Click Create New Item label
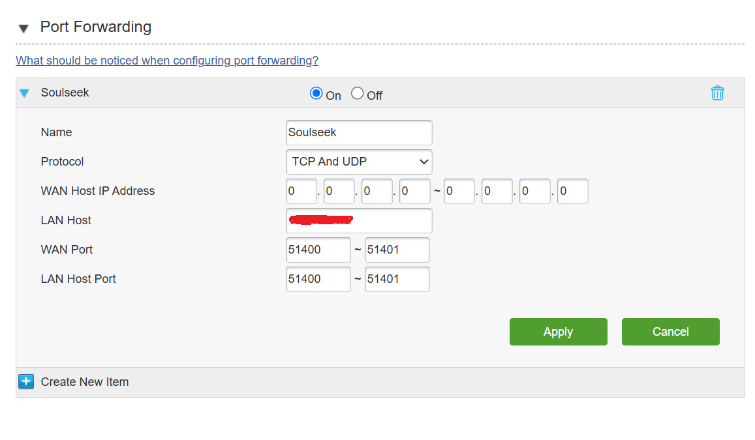This screenshot has width=755, height=440. [x=85, y=382]
